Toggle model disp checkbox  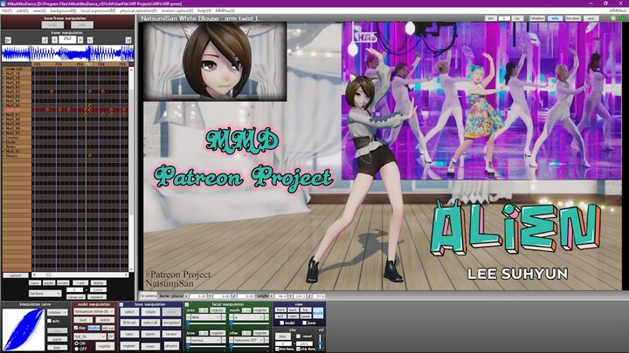pos(76,328)
